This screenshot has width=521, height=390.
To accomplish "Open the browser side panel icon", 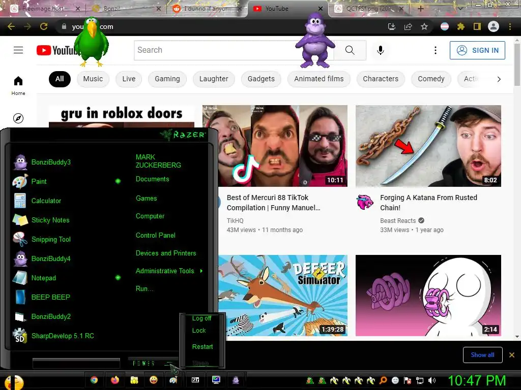I will [x=477, y=26].
